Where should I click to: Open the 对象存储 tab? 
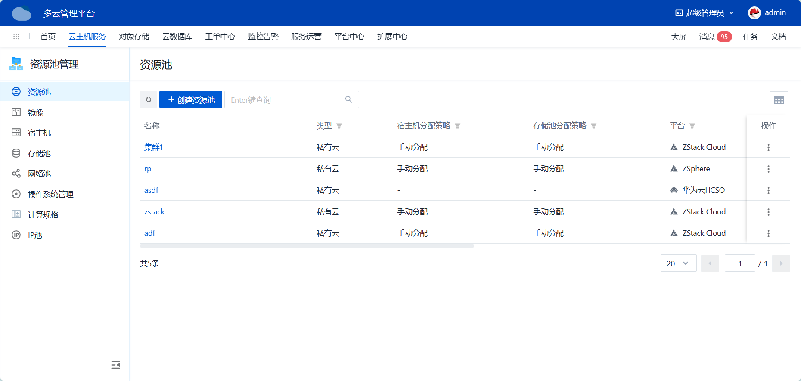point(134,37)
